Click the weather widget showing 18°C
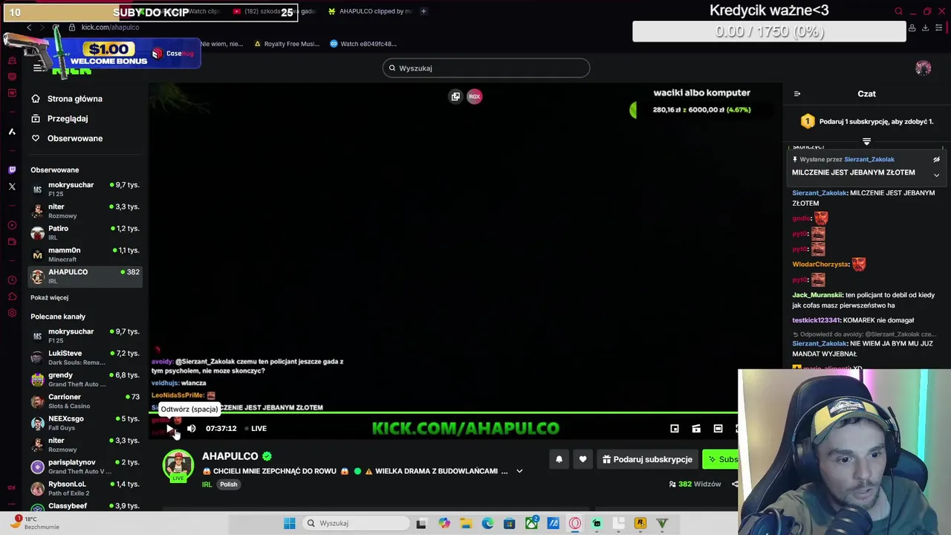951x535 pixels. pos(36,523)
